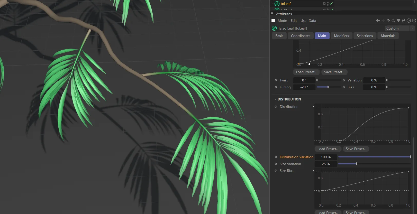The image size is (417, 214).
Task: Toggle the green enable checkmark for toLeaf
Action: (331, 4)
